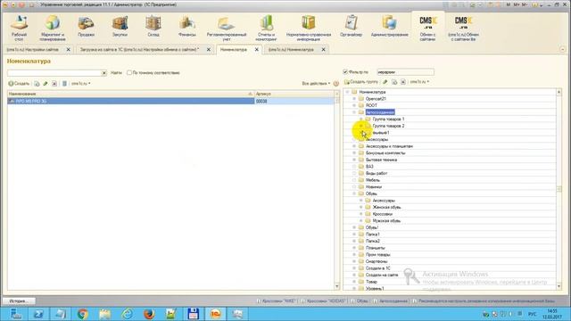The width and height of the screenshot is (571, 321).
Task: Click pencil edit icon in group toolbar
Action: 385,82
